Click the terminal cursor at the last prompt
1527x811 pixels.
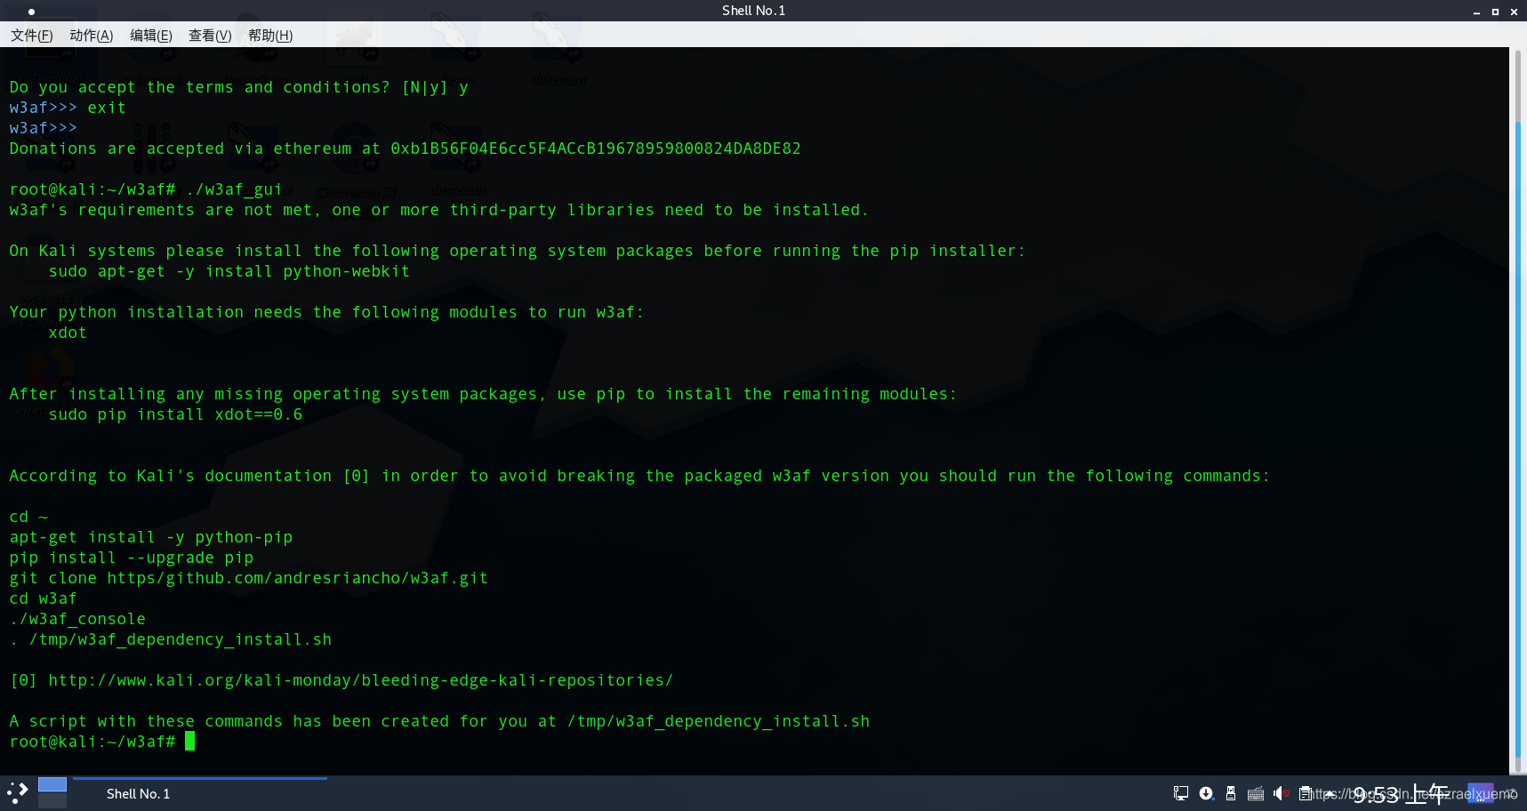coord(189,742)
